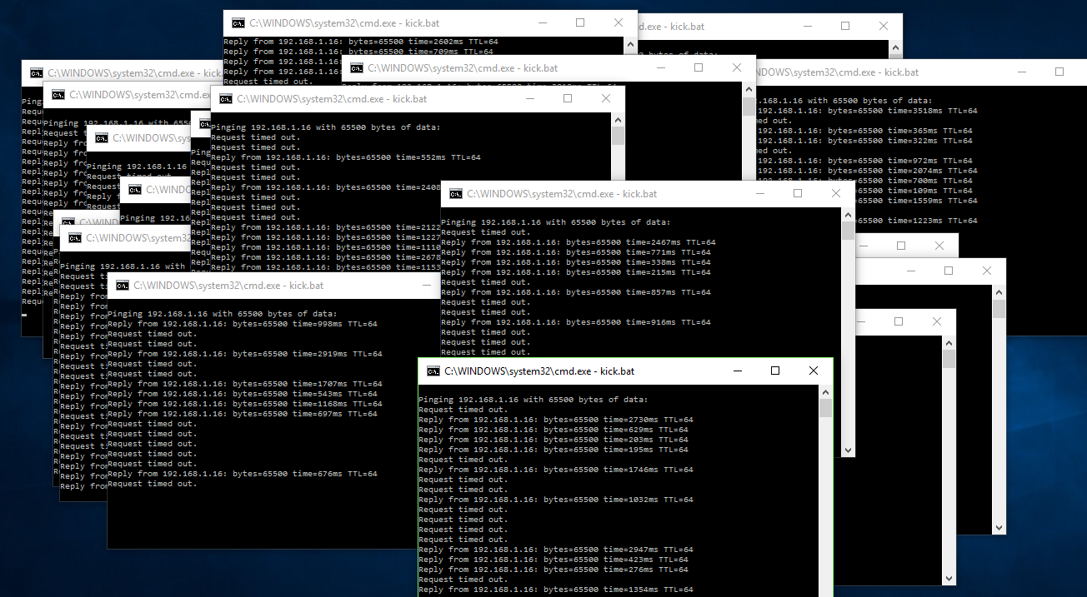Select 'time=2947ms' reply line
The width and height of the screenshot is (1087, 597).
556,550
